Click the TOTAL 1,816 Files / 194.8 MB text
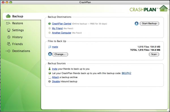 [145, 50]
